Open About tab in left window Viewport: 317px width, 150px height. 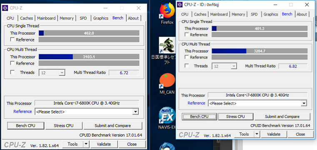[x=133, y=18]
